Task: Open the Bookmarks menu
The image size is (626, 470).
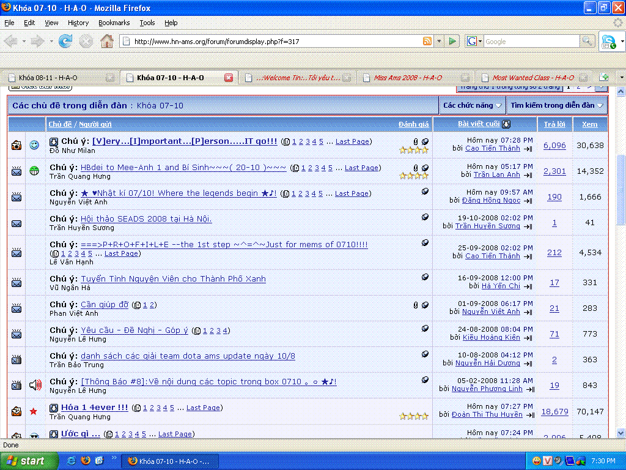Action: [114, 23]
